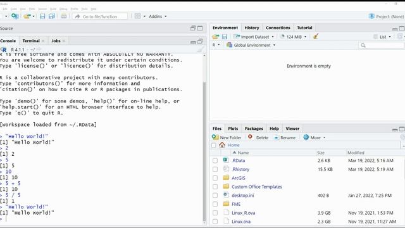Switch to the Terminal tab

click(31, 41)
